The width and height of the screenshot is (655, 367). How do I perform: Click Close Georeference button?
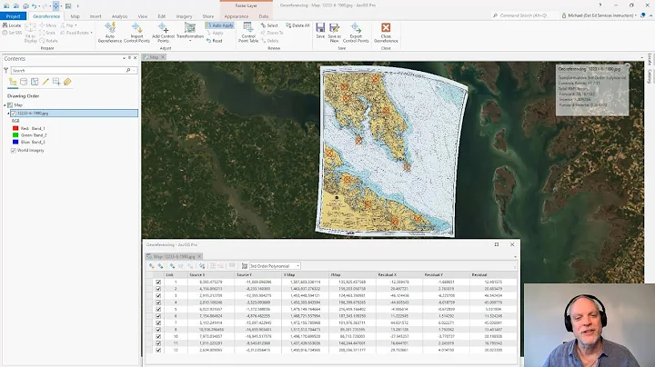point(386,33)
